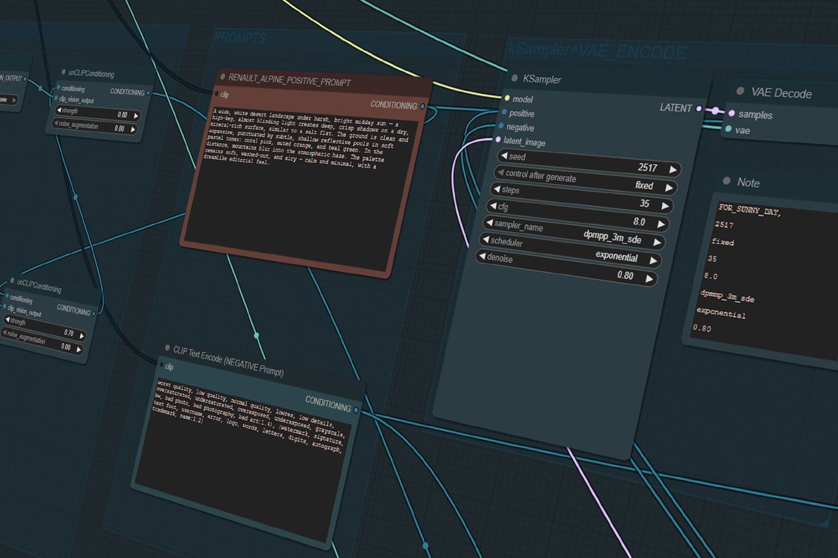838x558 pixels.
Task: Increase the seed value with its right arrow
Action: tap(672, 169)
